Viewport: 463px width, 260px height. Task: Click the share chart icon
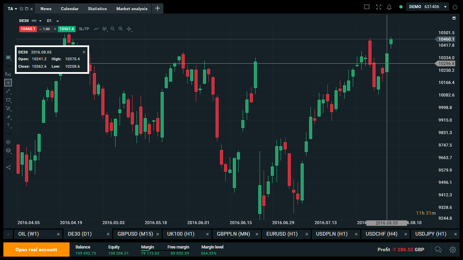[x=8, y=167]
